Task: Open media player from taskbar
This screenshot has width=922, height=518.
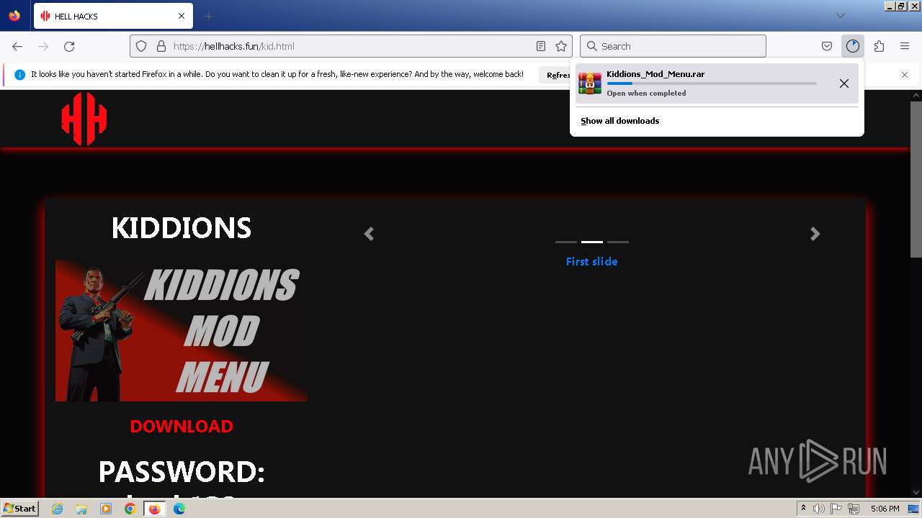Action: tap(106, 509)
